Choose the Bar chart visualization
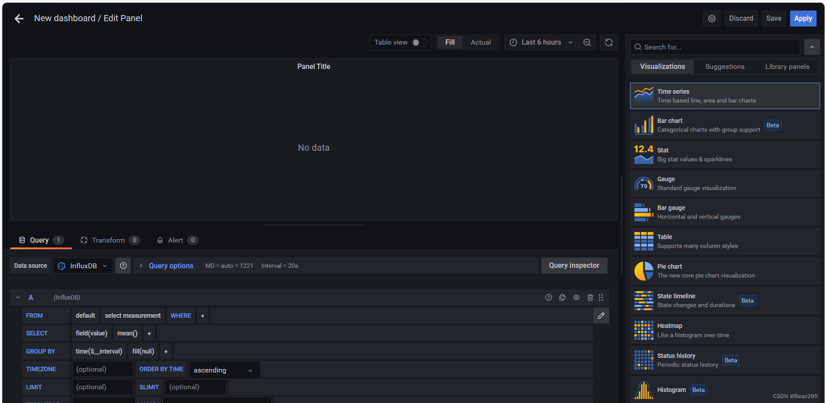The width and height of the screenshot is (825, 403). point(725,125)
